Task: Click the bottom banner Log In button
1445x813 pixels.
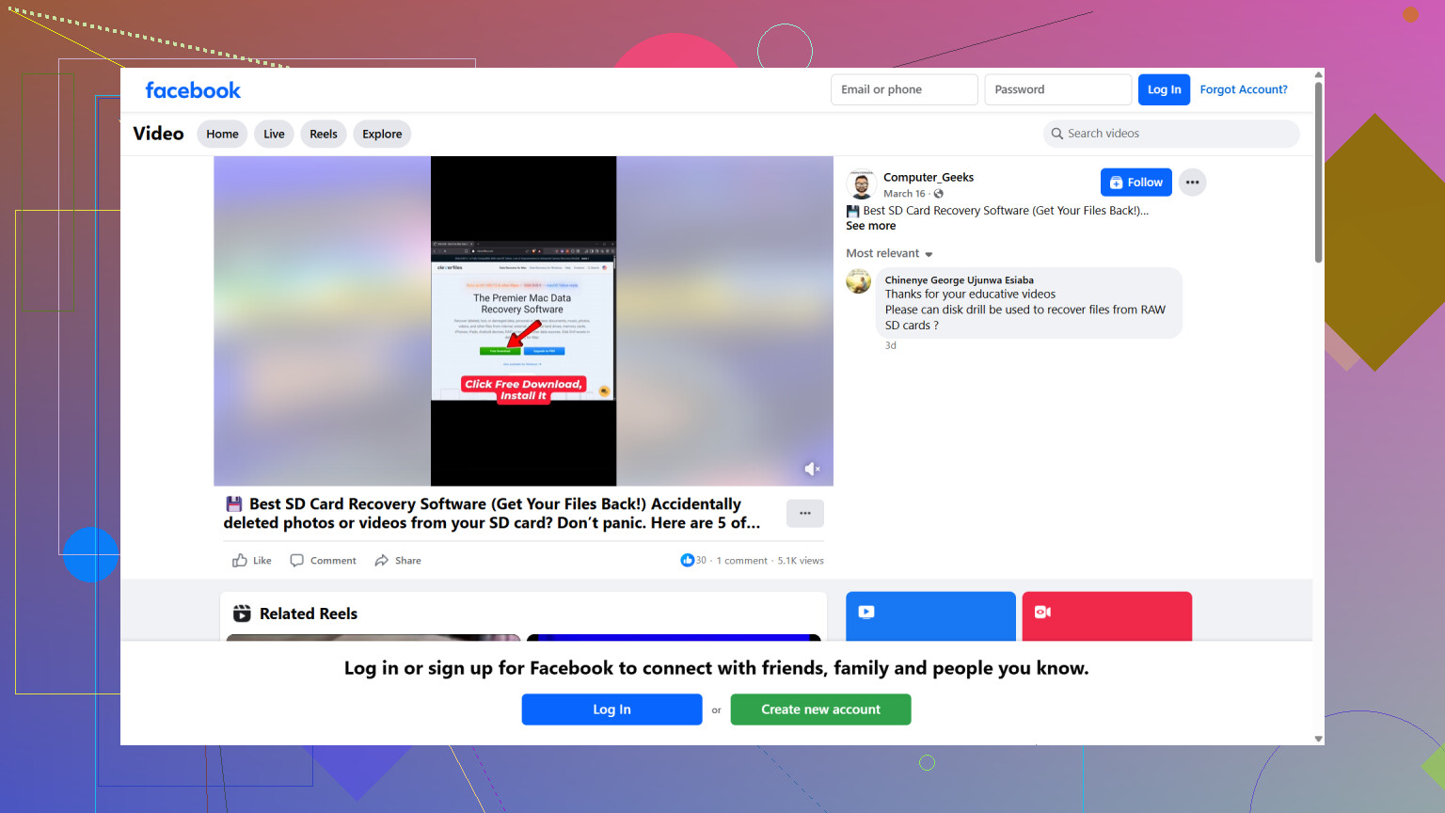Action: tap(611, 709)
